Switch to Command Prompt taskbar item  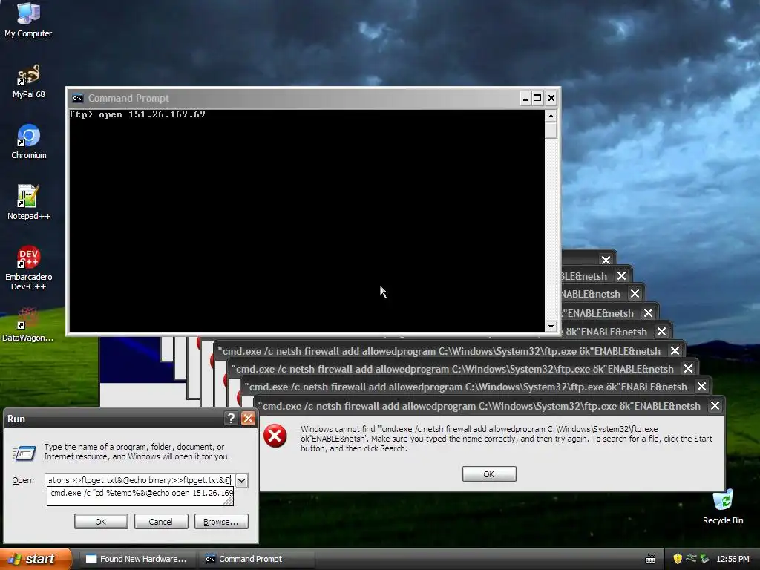click(257, 559)
